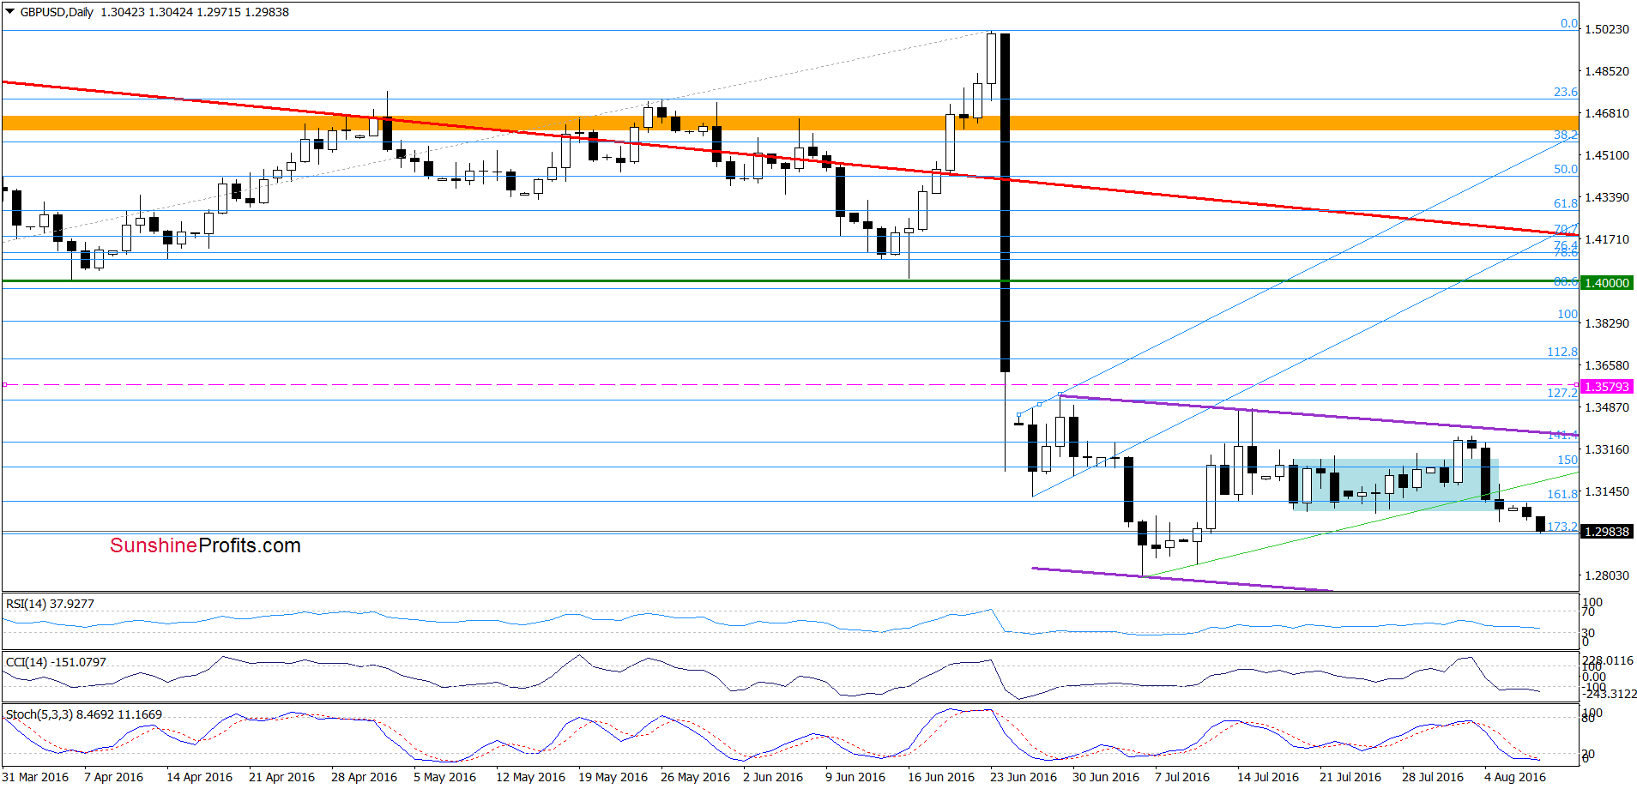The image size is (1637, 789).
Task: Click the GBPUSD,Daily symbol title
Action: pyautogui.click(x=57, y=12)
